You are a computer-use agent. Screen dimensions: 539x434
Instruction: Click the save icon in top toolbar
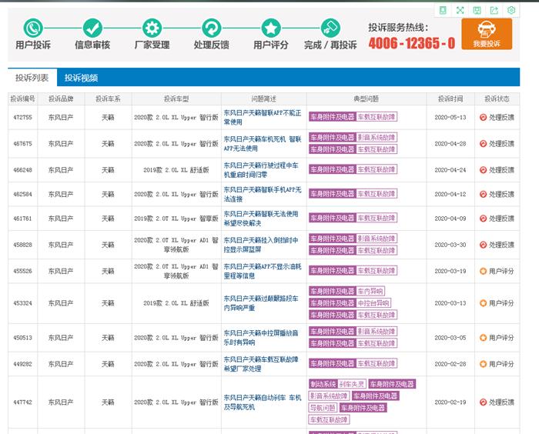click(x=477, y=10)
